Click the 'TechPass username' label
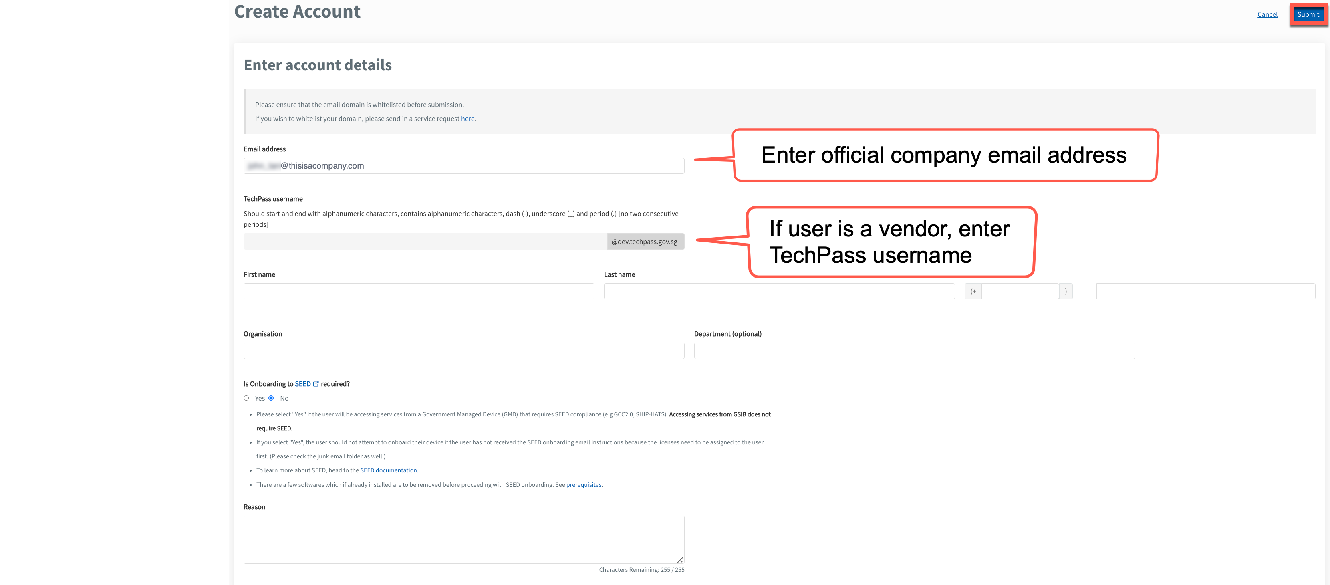 pos(273,199)
